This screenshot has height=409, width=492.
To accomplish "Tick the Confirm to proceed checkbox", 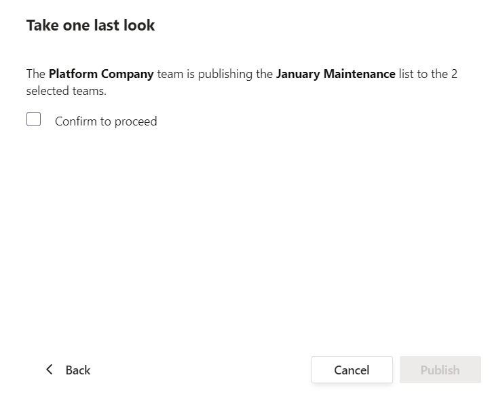I will pos(34,120).
